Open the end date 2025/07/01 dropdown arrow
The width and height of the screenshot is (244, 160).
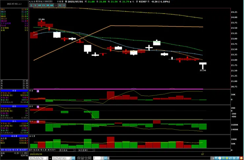(x=70, y=158)
